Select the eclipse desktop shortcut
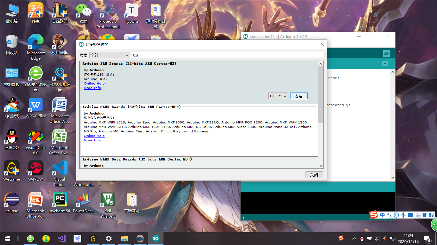Screen dimensions: 437x245 pyautogui.click(x=12, y=203)
